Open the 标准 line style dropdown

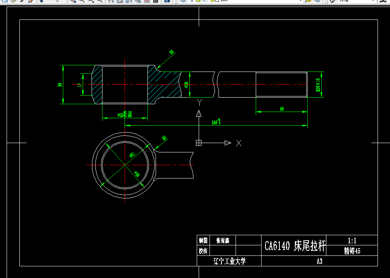tap(373, 2)
